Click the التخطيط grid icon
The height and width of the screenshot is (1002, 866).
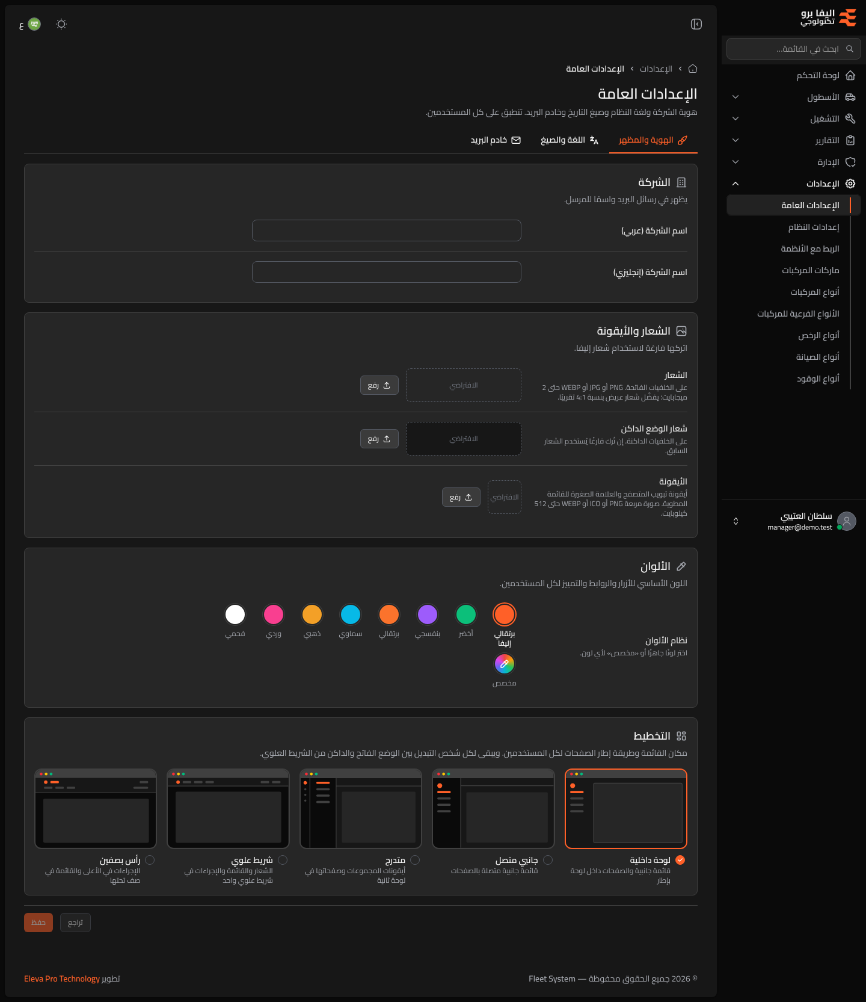point(681,736)
